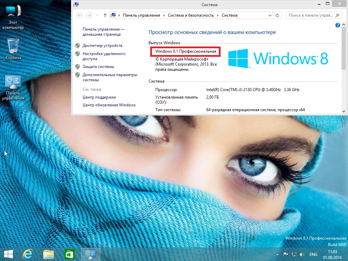Open Защита системы link

pyautogui.click(x=98, y=67)
